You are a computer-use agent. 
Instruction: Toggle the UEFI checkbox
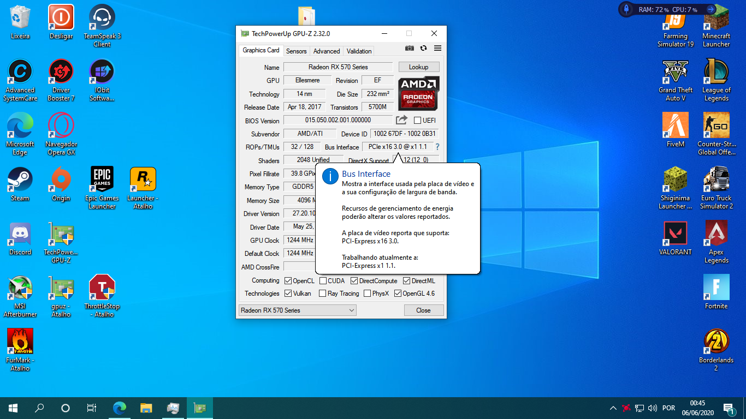pyautogui.click(x=417, y=121)
